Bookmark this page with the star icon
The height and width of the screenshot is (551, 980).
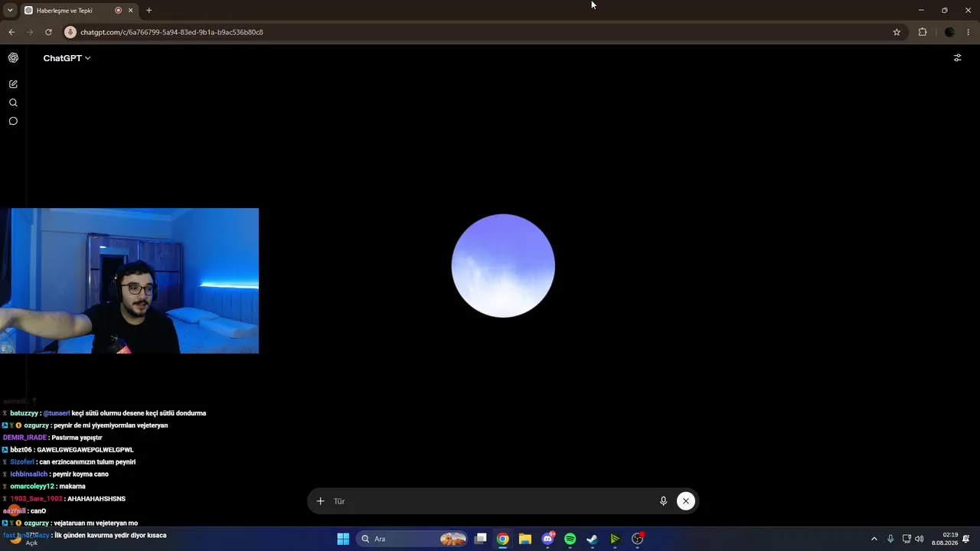coord(897,32)
